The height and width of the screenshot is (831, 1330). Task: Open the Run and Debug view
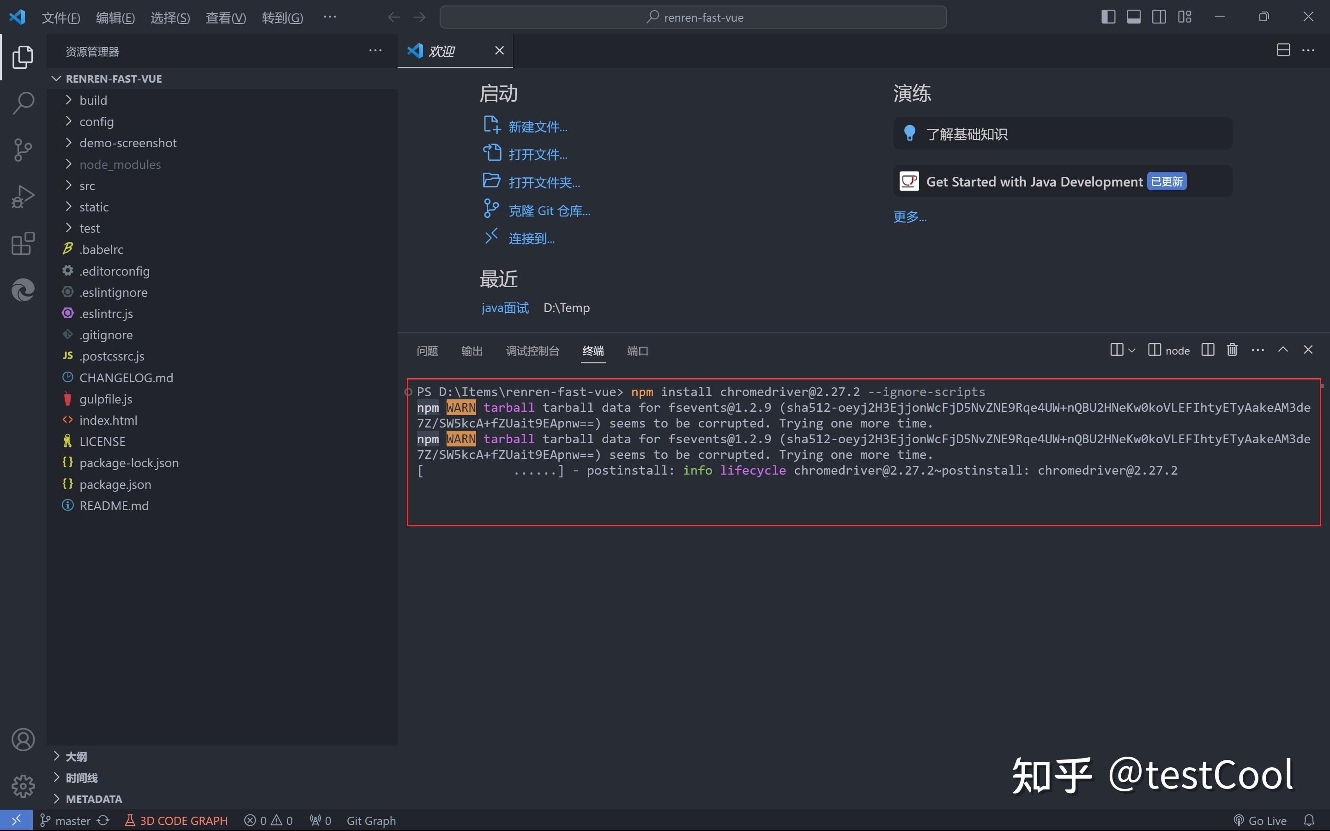coord(23,196)
